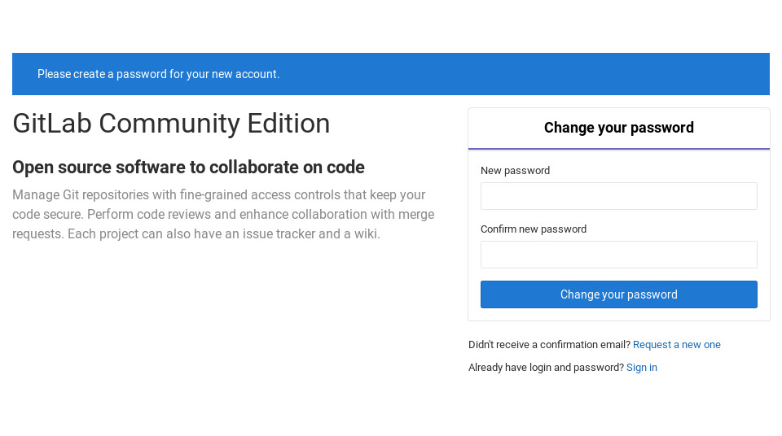
Task: Submit with the blue Change your password button
Action: (619, 294)
